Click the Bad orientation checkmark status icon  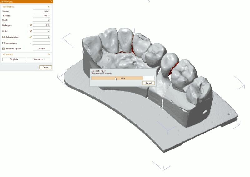pos(31,37)
